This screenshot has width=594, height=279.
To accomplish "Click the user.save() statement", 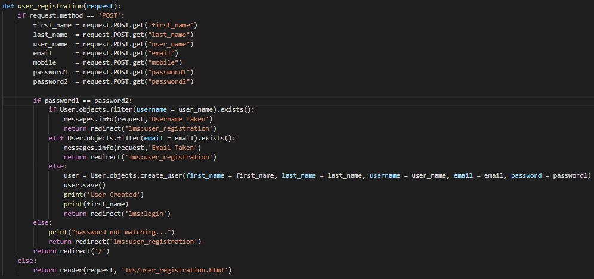I will pos(85,186).
